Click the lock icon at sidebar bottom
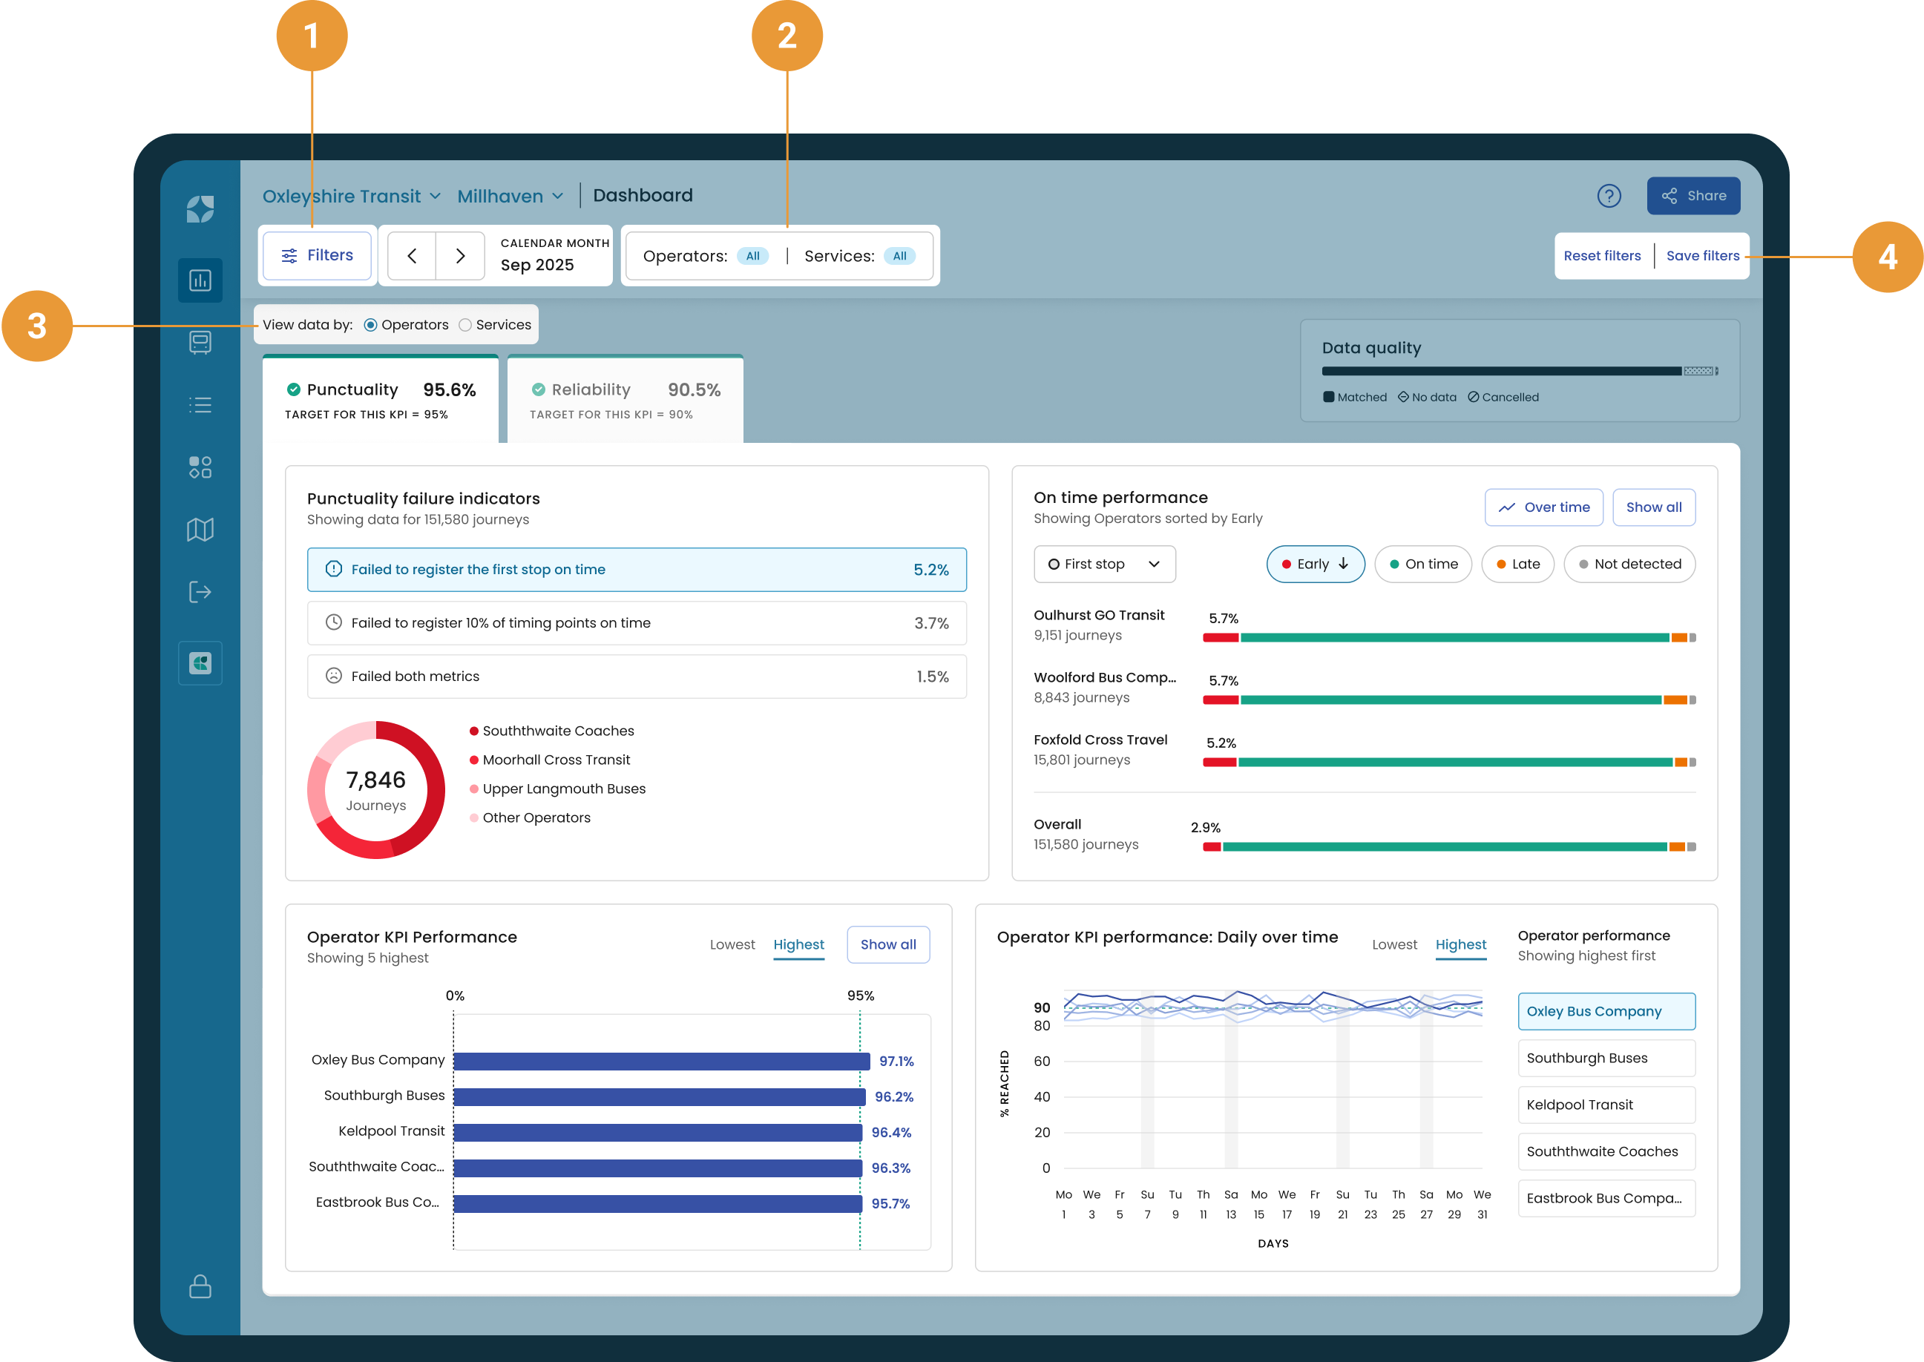This screenshot has height=1362, width=1924. click(x=200, y=1286)
